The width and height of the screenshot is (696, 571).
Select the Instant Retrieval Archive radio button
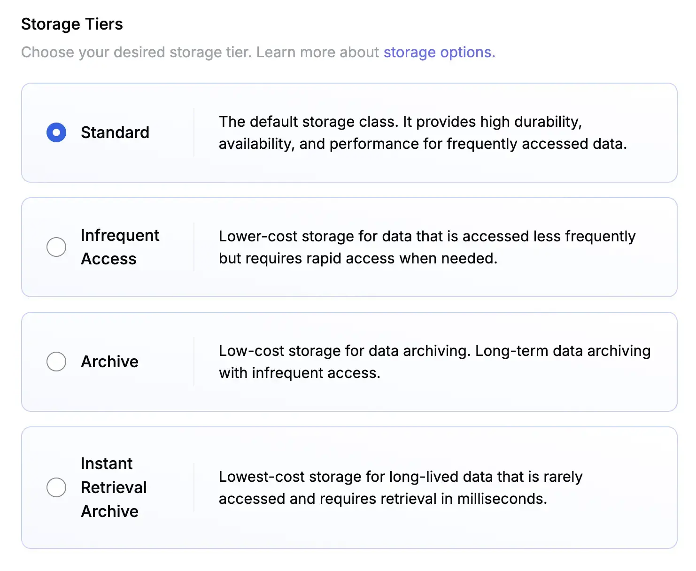pyautogui.click(x=56, y=487)
